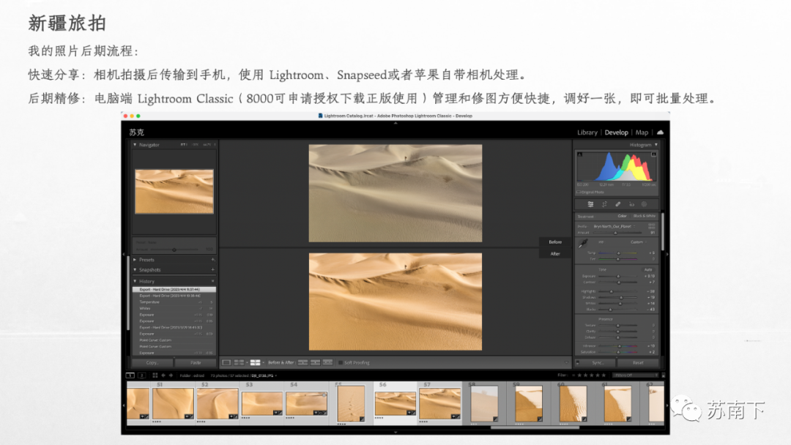Hide the right panel with edge arrow

pyautogui.click(x=667, y=255)
